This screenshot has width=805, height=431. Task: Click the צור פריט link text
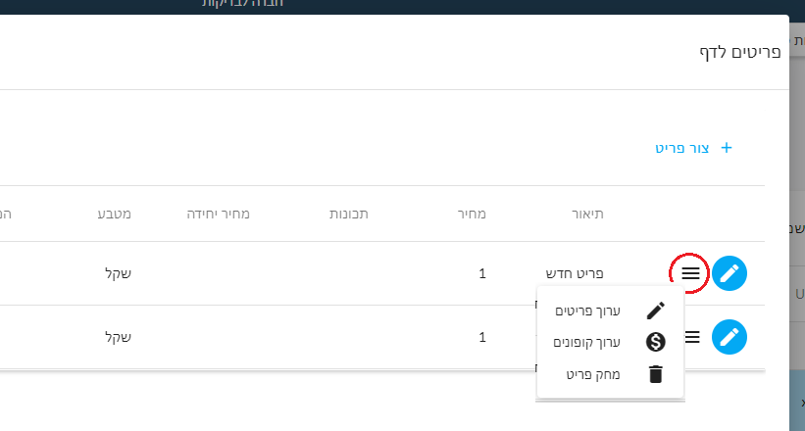pyautogui.click(x=681, y=148)
